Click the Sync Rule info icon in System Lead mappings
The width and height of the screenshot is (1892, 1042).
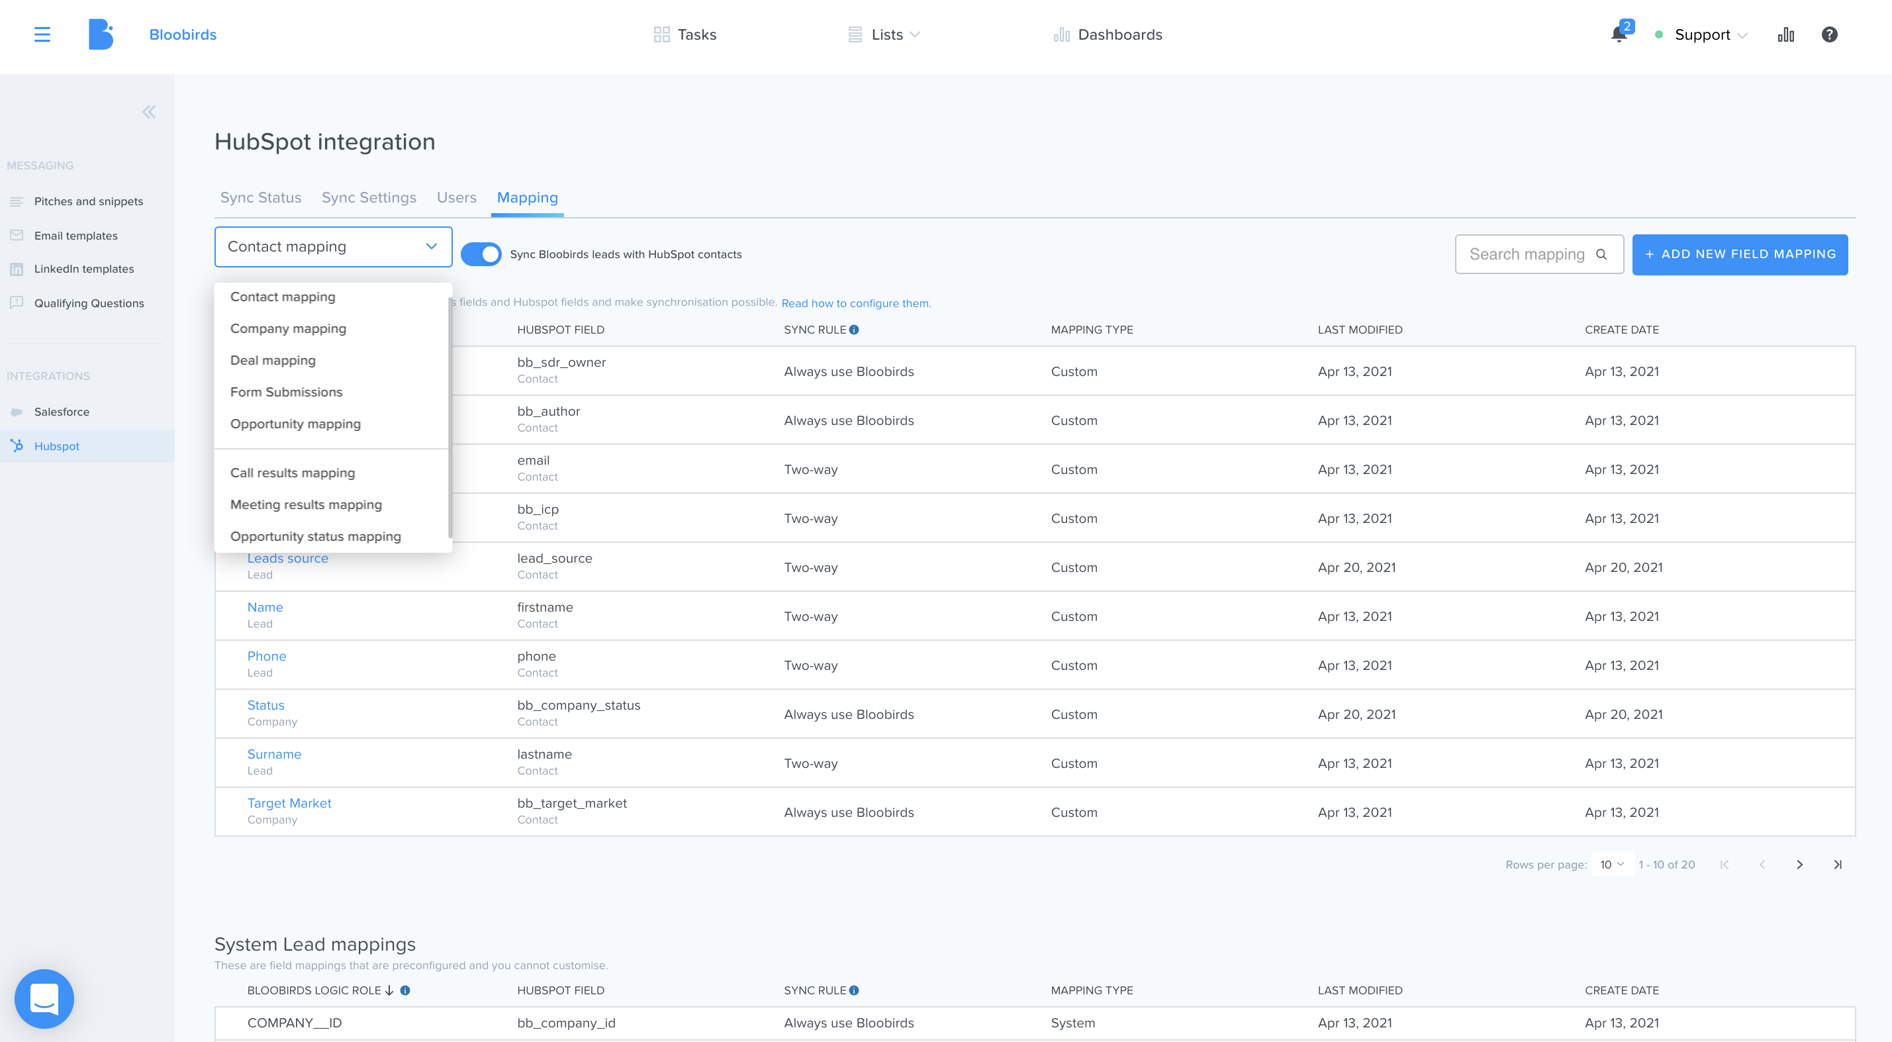pos(854,990)
